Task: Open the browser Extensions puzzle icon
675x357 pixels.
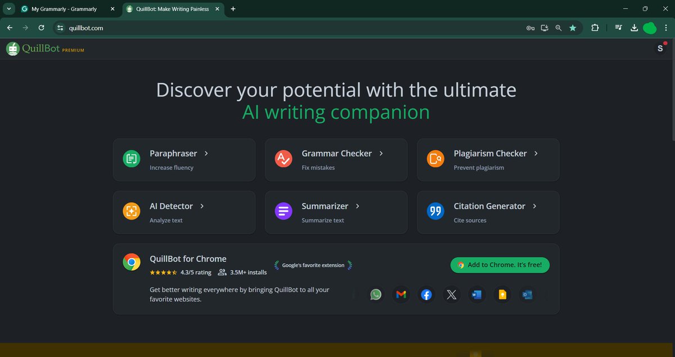Action: click(x=595, y=28)
